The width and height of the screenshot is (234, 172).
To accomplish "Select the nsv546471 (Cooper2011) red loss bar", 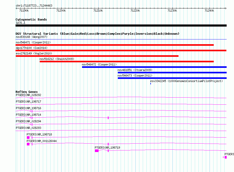I will (115, 45).
